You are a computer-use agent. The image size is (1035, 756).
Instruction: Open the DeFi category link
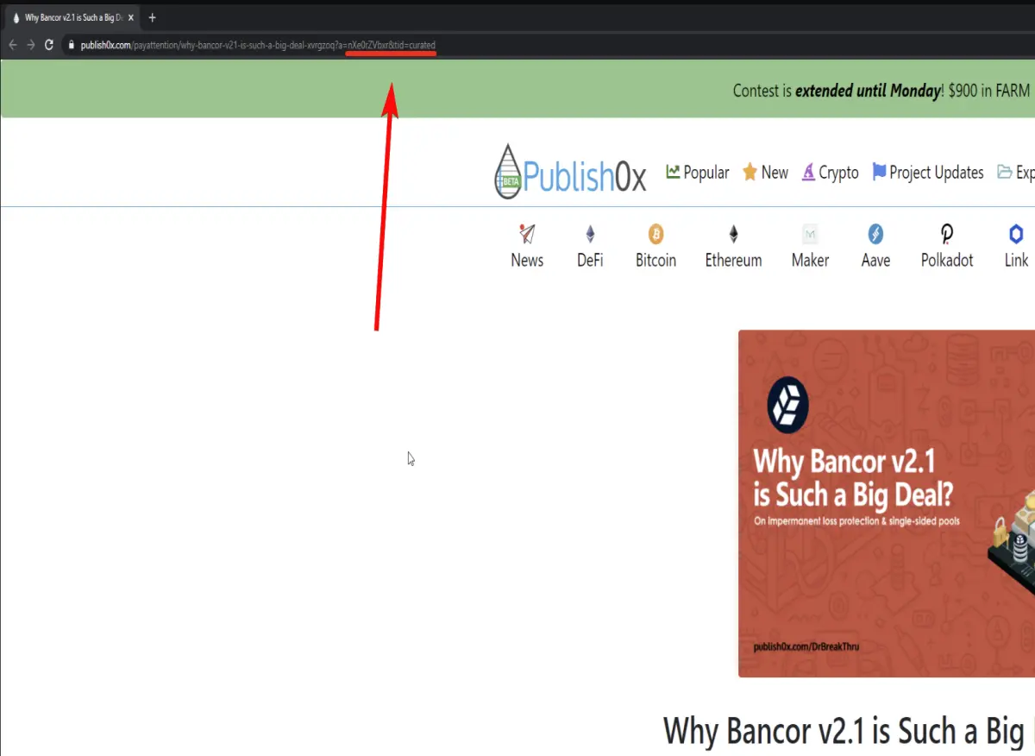591,260
